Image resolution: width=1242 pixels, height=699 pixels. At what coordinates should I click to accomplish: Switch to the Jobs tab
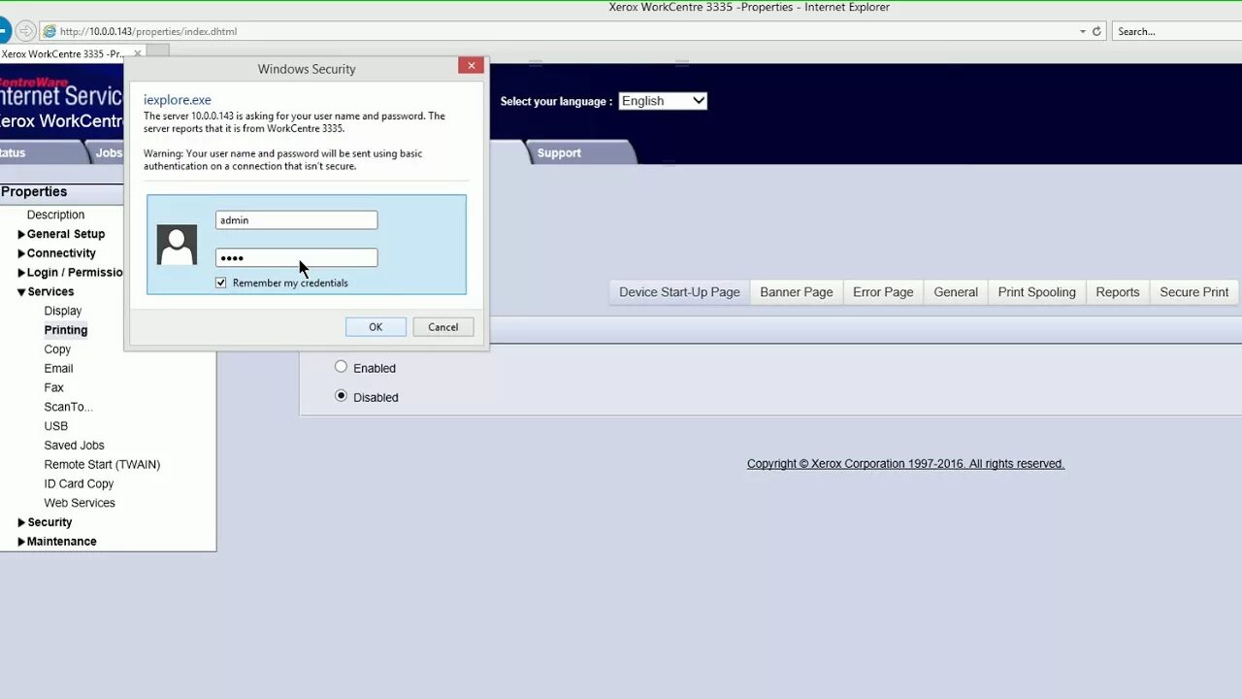click(108, 153)
